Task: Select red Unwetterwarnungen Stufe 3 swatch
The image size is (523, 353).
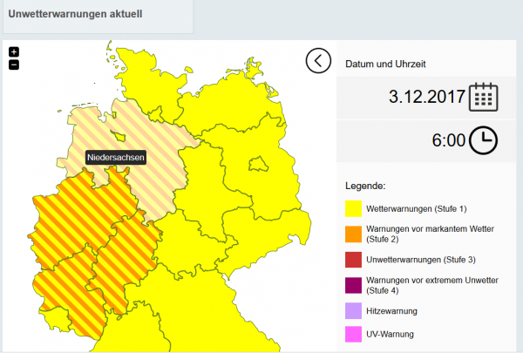Action: tap(353, 259)
